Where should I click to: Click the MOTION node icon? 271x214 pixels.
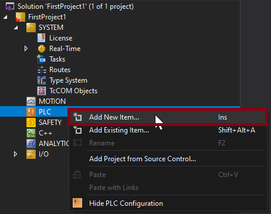[x=31, y=101]
